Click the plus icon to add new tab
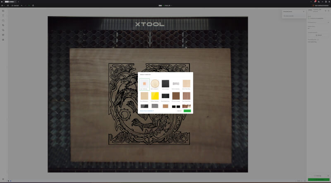This screenshot has height=183, width=331. [18, 2]
